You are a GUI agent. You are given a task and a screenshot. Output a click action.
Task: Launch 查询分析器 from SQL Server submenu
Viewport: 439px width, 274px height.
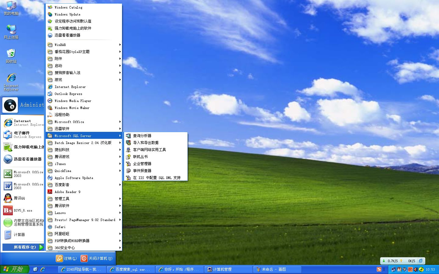[156, 136]
